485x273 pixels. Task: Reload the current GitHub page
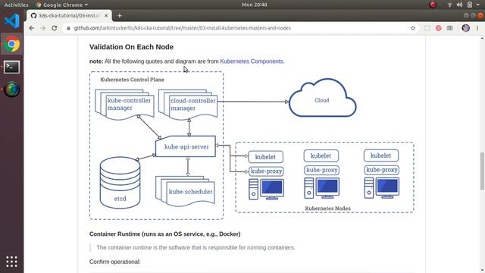(54, 28)
